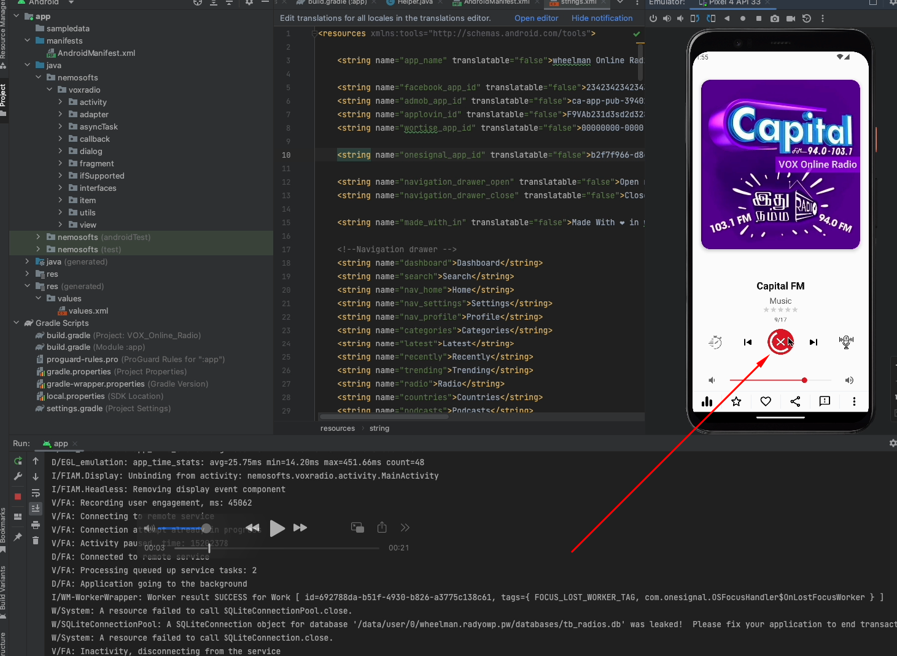897x656 pixels.
Task: Toggle scroll to end in the Run console
Action: (x=36, y=508)
